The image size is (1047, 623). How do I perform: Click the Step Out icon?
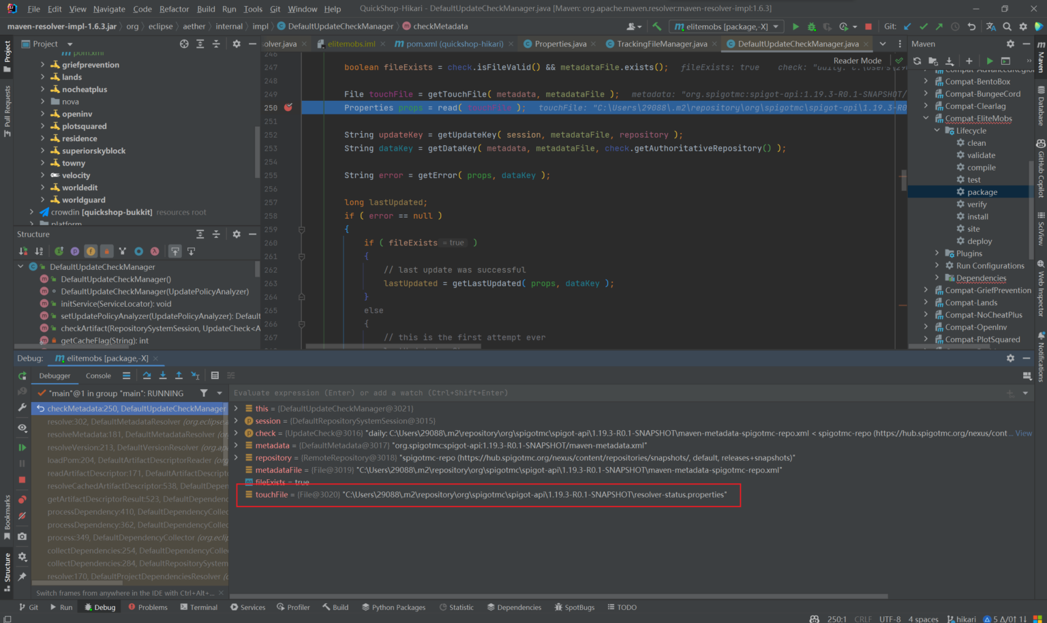click(180, 375)
